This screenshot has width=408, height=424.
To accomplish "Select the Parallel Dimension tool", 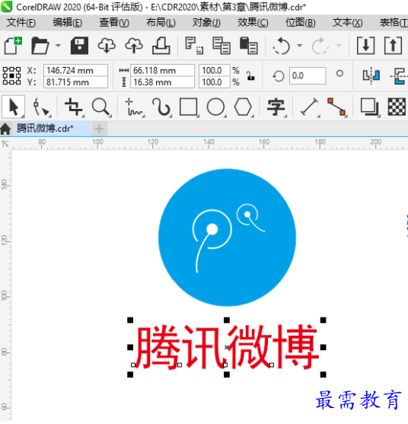I will coord(309,107).
